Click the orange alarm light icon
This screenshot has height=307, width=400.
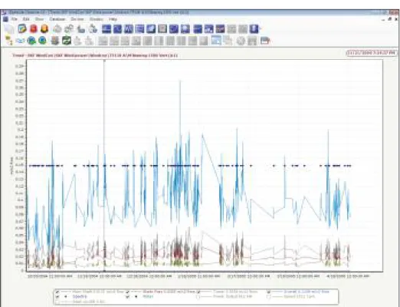coord(44,28)
